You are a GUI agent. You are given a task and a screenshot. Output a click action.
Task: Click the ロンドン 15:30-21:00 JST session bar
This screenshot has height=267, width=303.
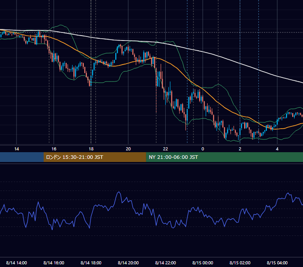coord(94,157)
